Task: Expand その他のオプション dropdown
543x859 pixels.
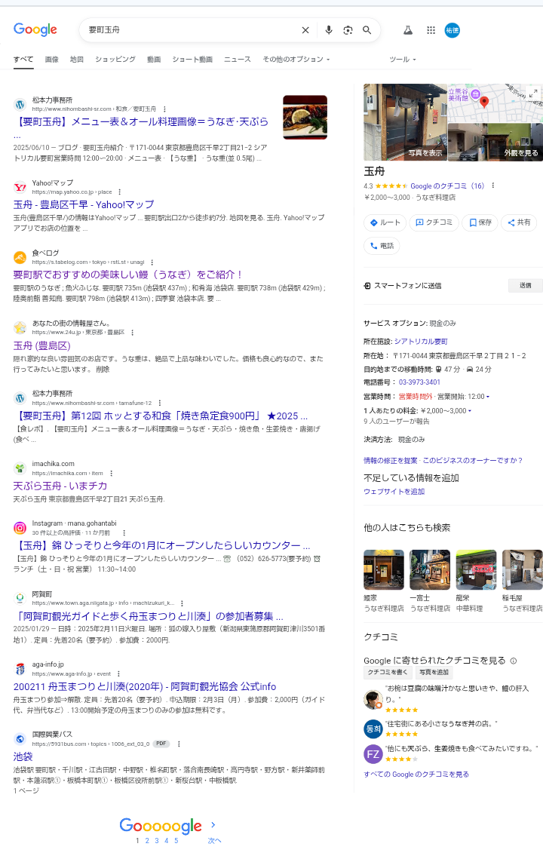Action: (296, 59)
